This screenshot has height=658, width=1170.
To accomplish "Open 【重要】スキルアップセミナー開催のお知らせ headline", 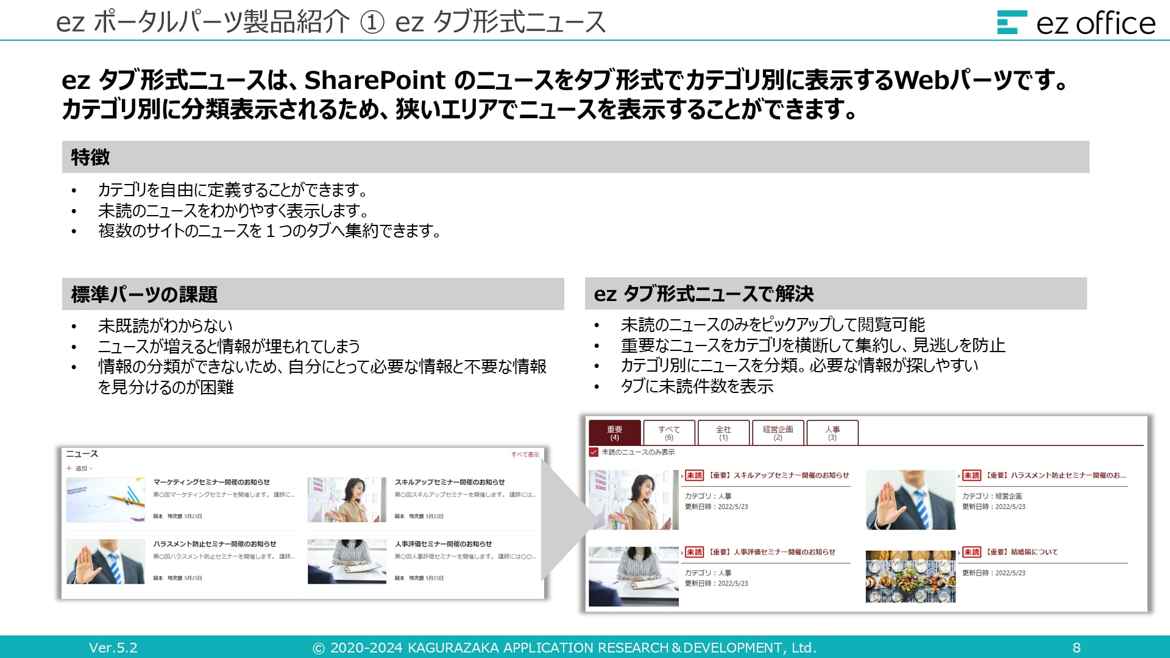I will coord(778,475).
